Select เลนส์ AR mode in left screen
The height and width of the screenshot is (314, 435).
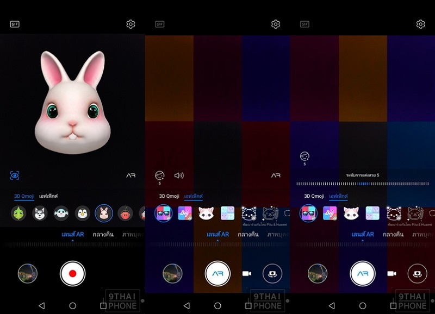coord(73,235)
